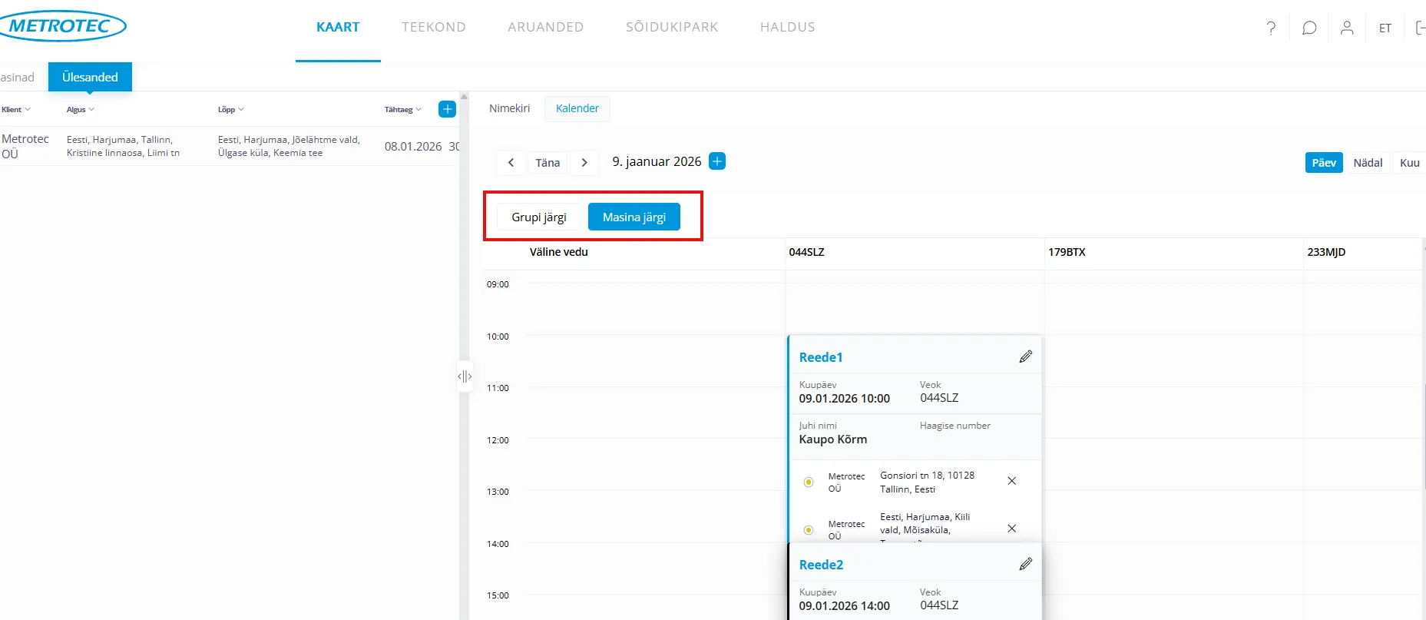The width and height of the screenshot is (1426, 620).
Task: Edit Reede1 trip with the pencil icon
Action: [x=1025, y=356]
